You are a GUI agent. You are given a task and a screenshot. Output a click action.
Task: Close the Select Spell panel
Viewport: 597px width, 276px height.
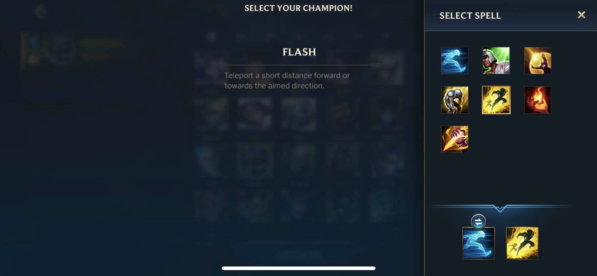point(581,15)
